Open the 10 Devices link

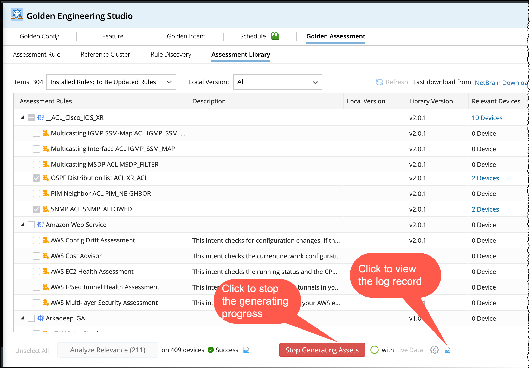(487, 118)
